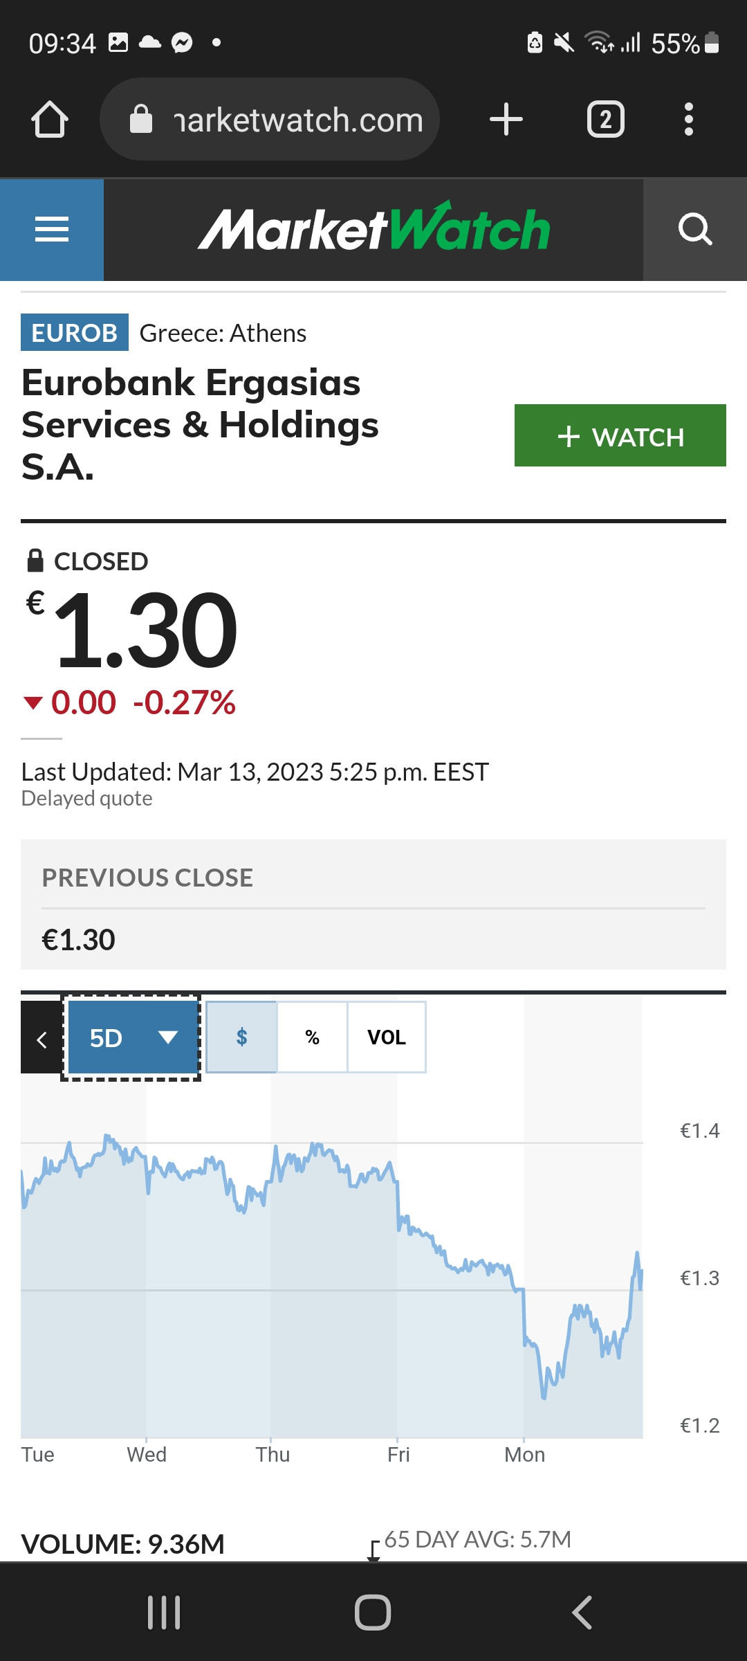Viewport: 747px width, 1661px height.
Task: Switch chart to percent view
Action: click(313, 1037)
